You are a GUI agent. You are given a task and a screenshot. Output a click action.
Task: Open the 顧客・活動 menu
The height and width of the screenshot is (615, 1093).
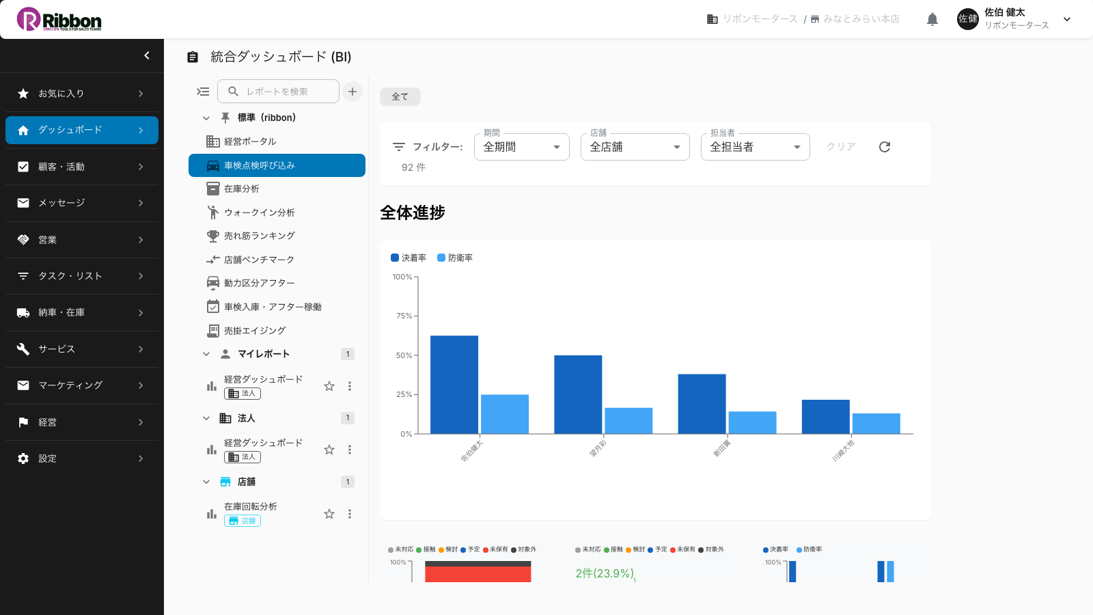pos(82,167)
